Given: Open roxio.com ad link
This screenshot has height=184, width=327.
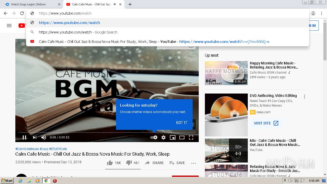Looking at the screenshot, I should pyautogui.click(x=263, y=112).
